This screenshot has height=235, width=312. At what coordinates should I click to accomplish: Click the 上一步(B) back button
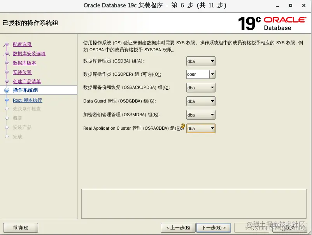point(178,228)
